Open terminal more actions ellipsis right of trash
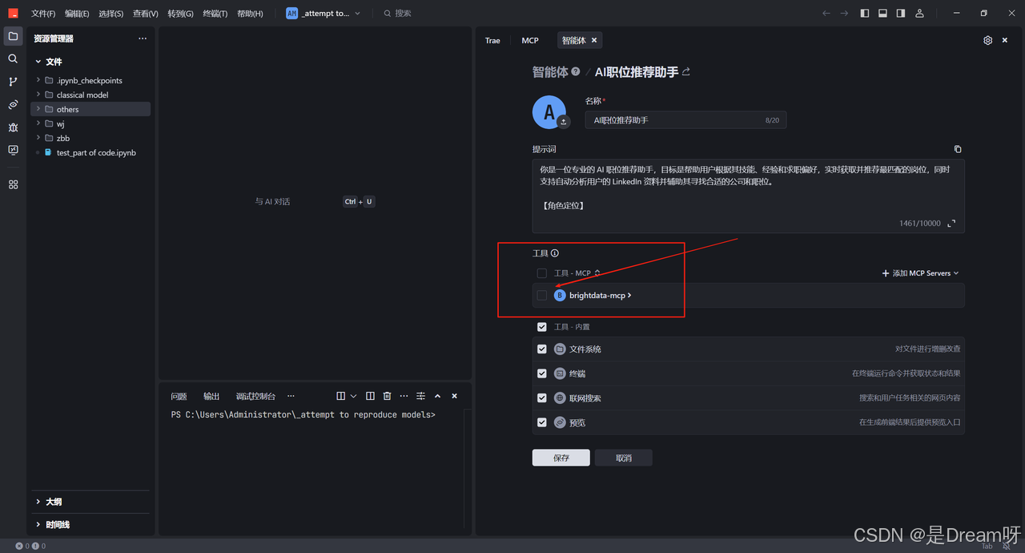This screenshot has height=553, width=1025. pyautogui.click(x=404, y=396)
